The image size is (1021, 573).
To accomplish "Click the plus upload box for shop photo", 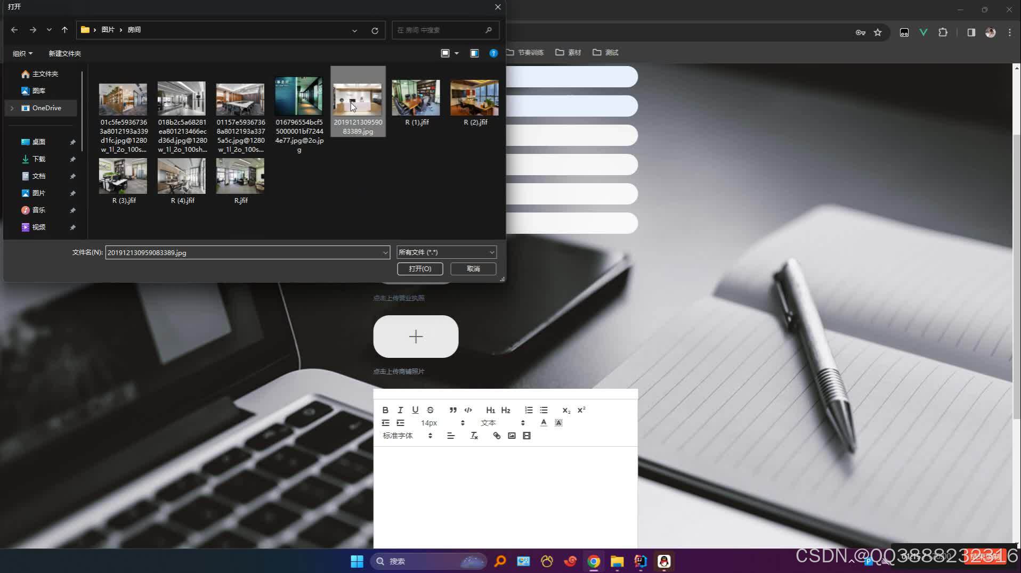I will 416,337.
